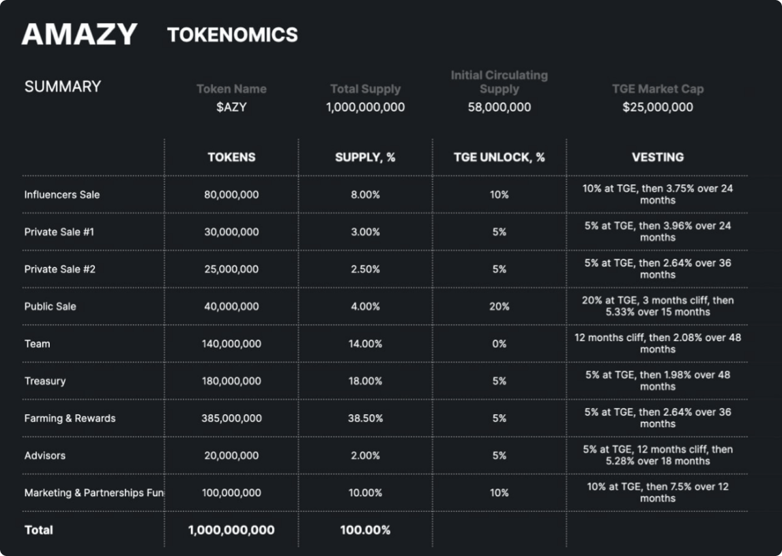This screenshot has width=782, height=556.
Task: Click the VESTING column header
Action: click(x=658, y=157)
